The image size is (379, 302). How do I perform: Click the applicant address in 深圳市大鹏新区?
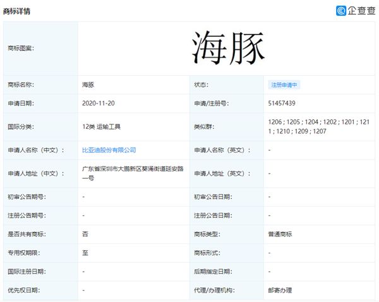[133, 173]
